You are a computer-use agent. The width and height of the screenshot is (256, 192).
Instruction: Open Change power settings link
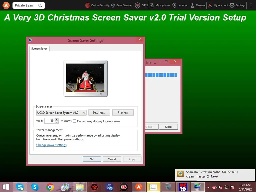51,145
